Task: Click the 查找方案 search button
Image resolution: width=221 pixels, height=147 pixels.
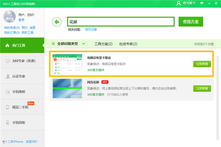Action: 190,22
